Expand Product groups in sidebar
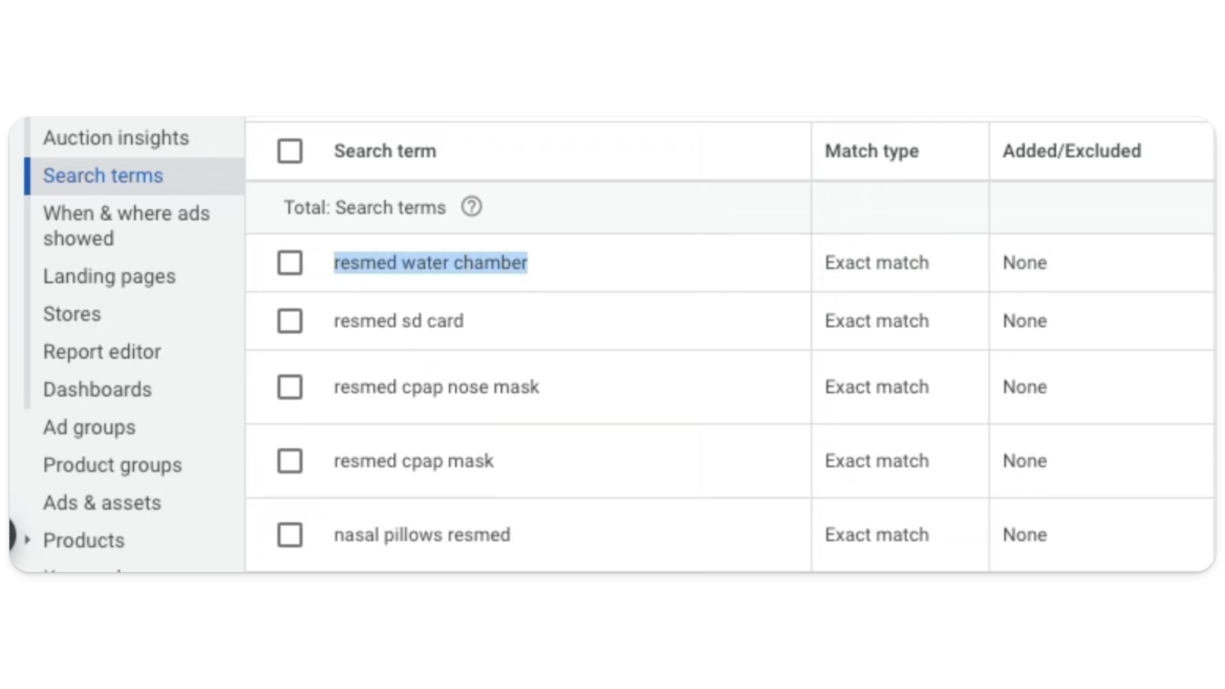The width and height of the screenshot is (1225, 689). click(x=112, y=465)
